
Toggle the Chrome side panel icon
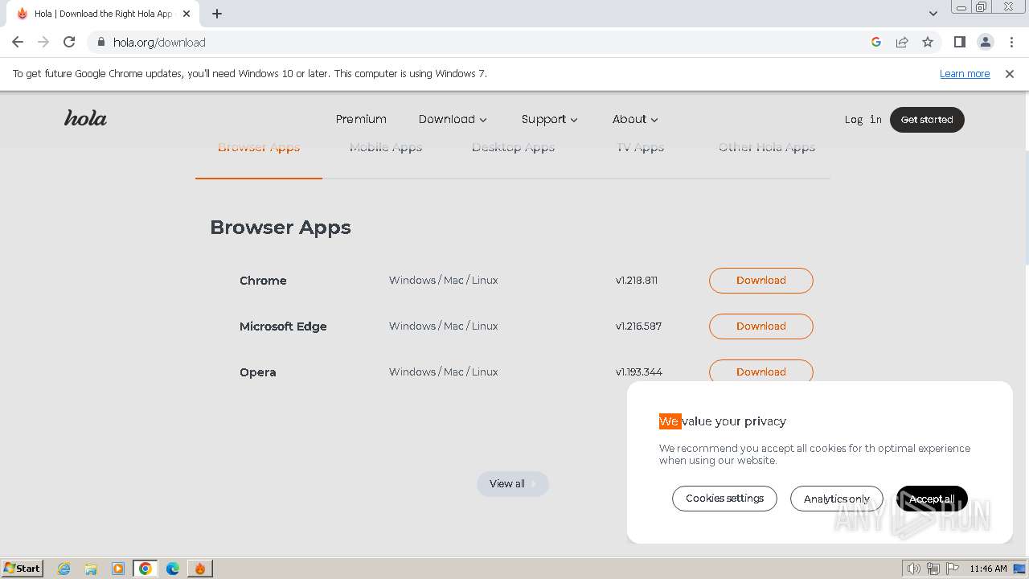click(959, 42)
